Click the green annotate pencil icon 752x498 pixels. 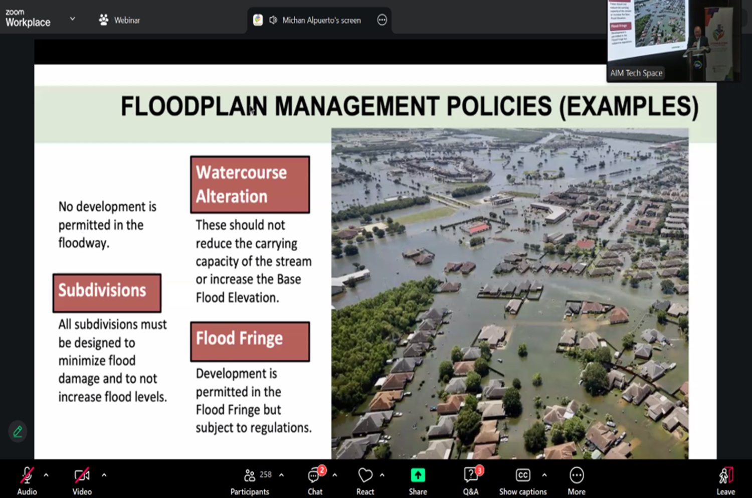point(18,431)
